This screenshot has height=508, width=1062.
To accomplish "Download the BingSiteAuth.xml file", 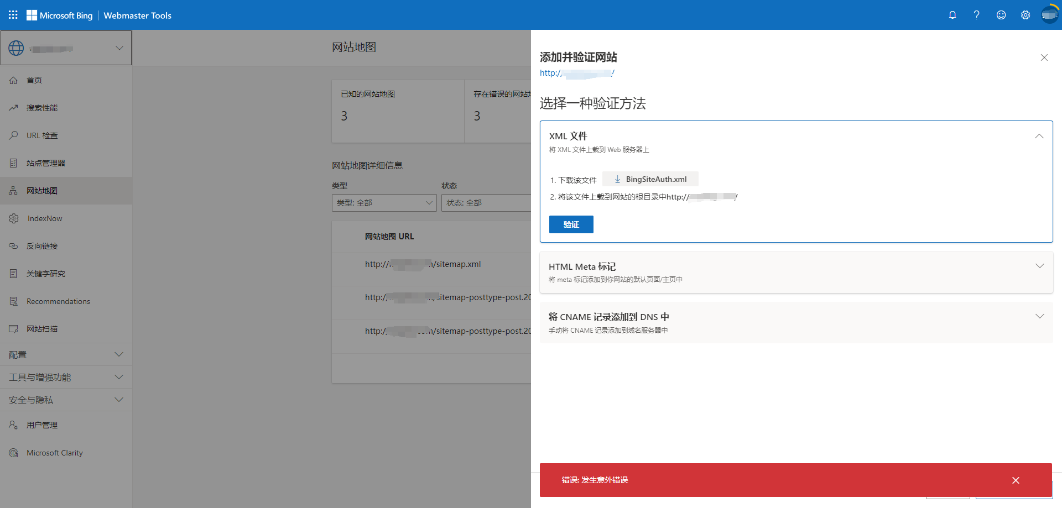I will point(650,179).
